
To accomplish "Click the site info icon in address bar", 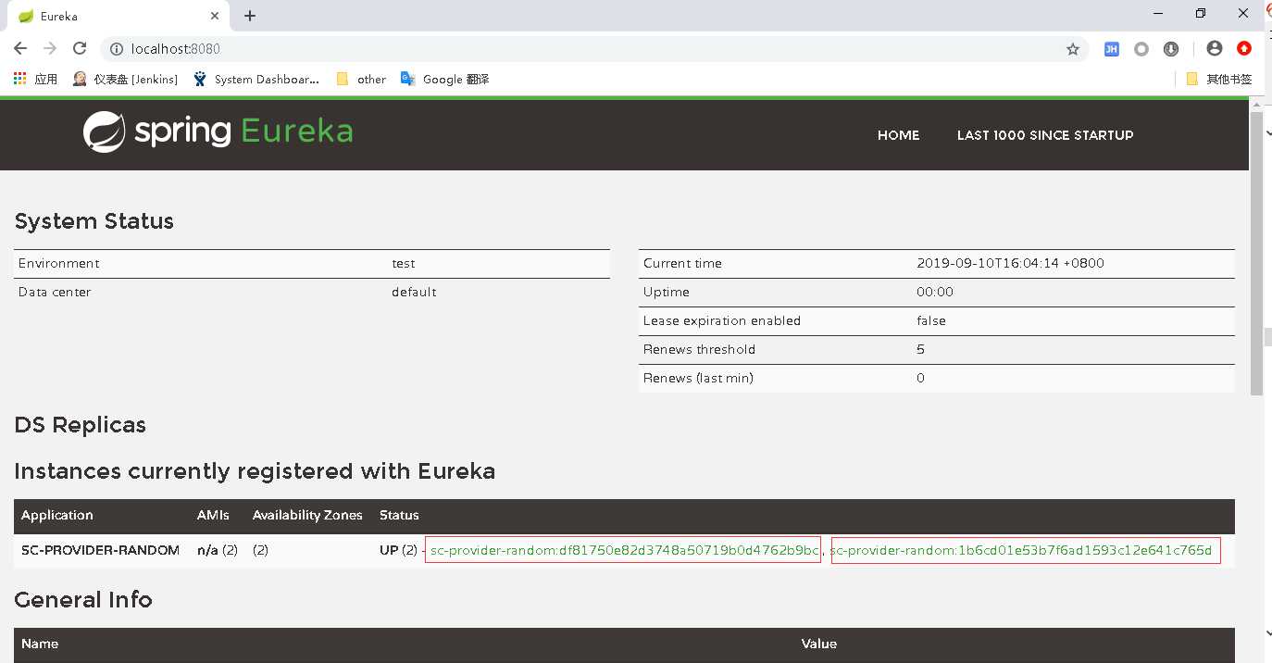I will 117,49.
